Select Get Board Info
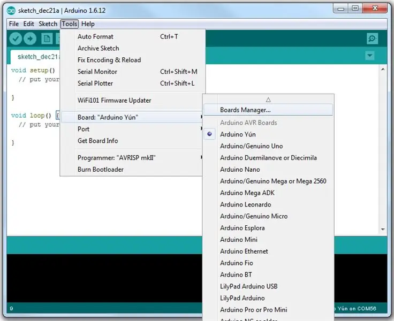Viewport: 394px width, 321px height. click(132, 141)
